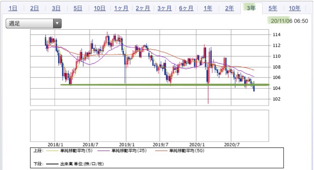Click the dropdown arrow beside 週足
The height and width of the screenshot is (170, 314).
click(57, 23)
